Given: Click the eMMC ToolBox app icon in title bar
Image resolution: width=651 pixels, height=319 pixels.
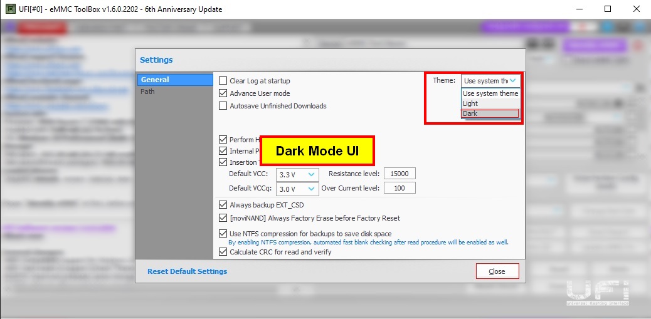Looking at the screenshot, I should pyautogui.click(x=11, y=9).
